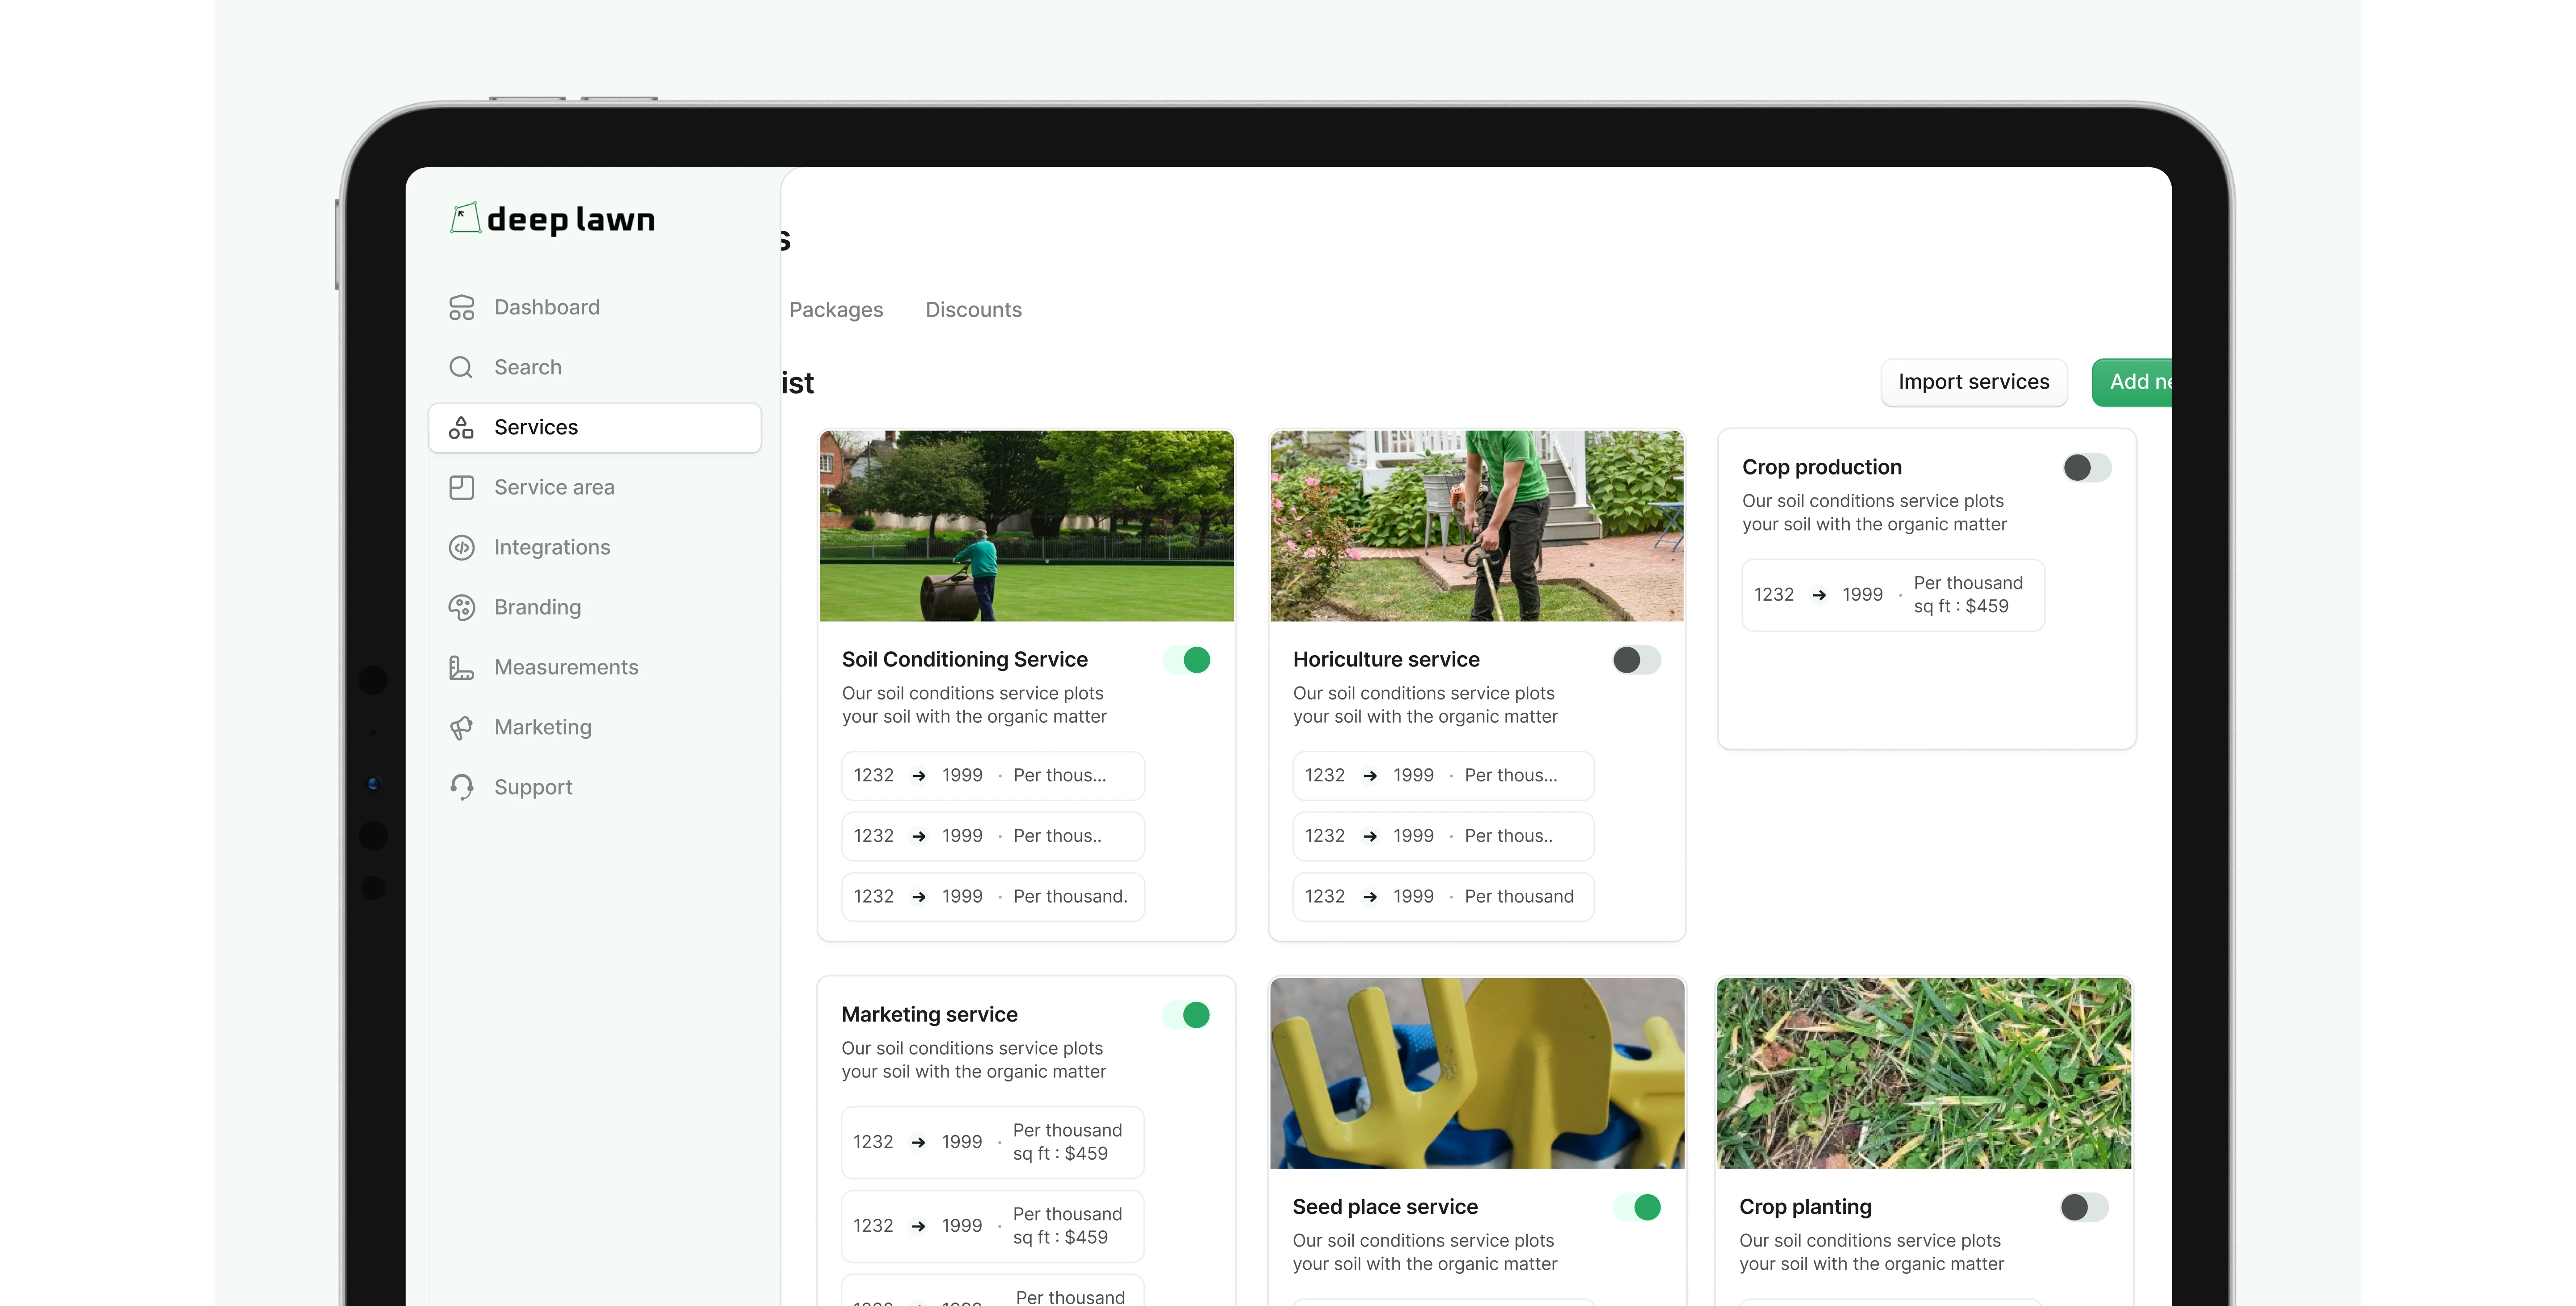Open Integrations menu item
The width and height of the screenshot is (2576, 1306).
[x=595, y=547]
